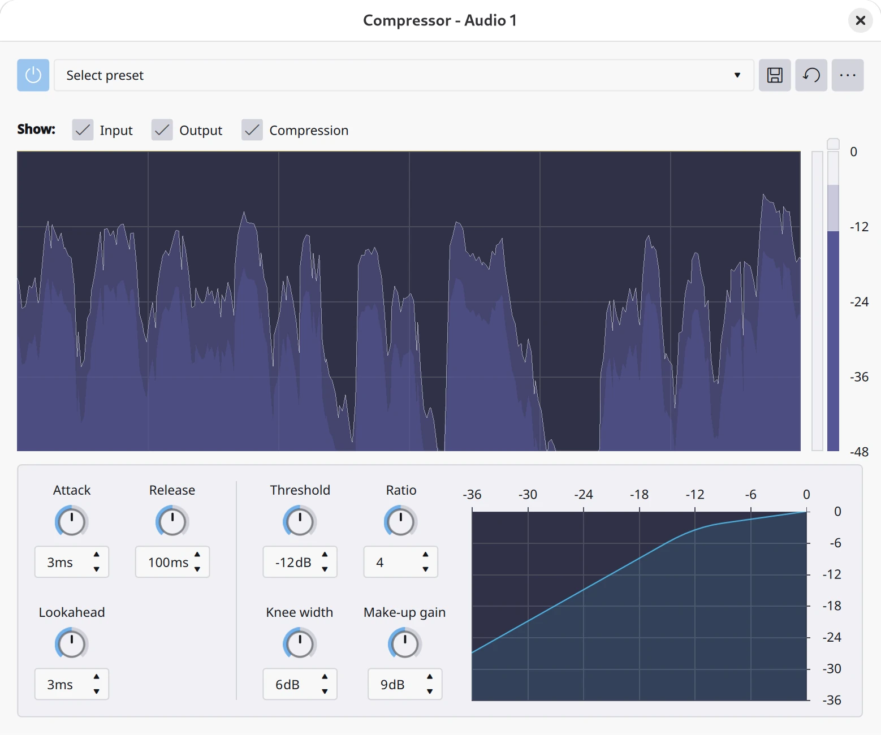Viewport: 881px width, 735px height.
Task: Click the reset settings undo icon
Action: pyautogui.click(x=811, y=75)
